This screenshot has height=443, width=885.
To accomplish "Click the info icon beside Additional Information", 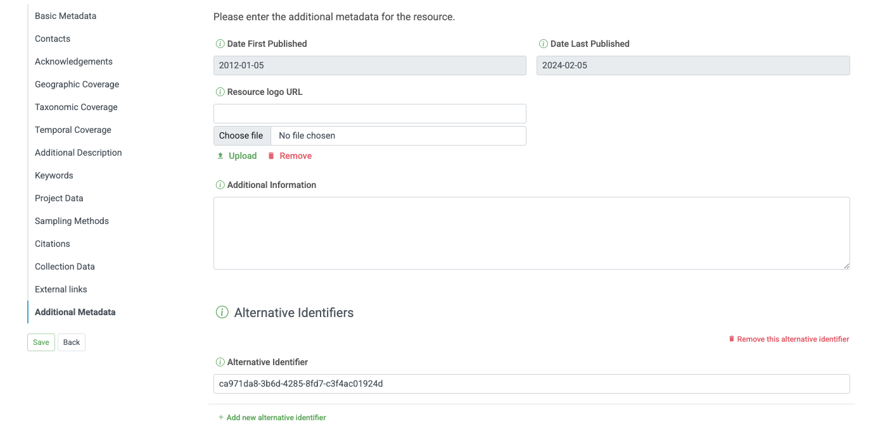I will coord(220,185).
